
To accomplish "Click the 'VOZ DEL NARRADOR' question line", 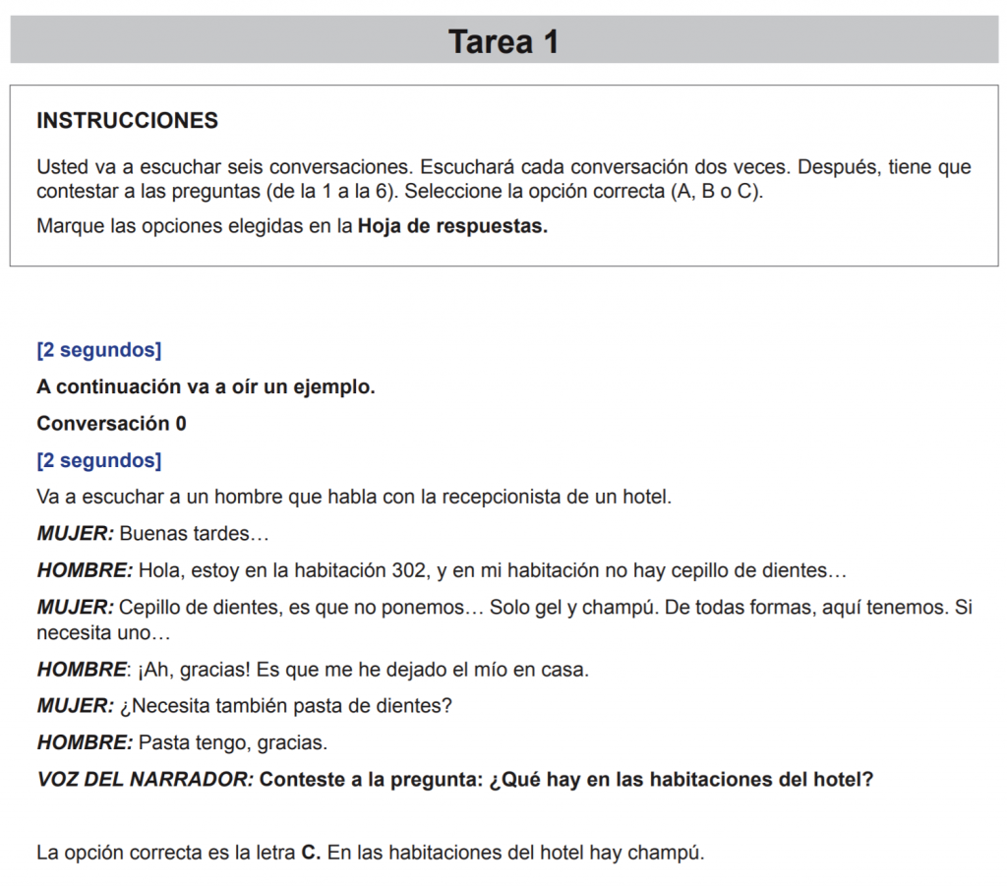I will click(x=454, y=780).
